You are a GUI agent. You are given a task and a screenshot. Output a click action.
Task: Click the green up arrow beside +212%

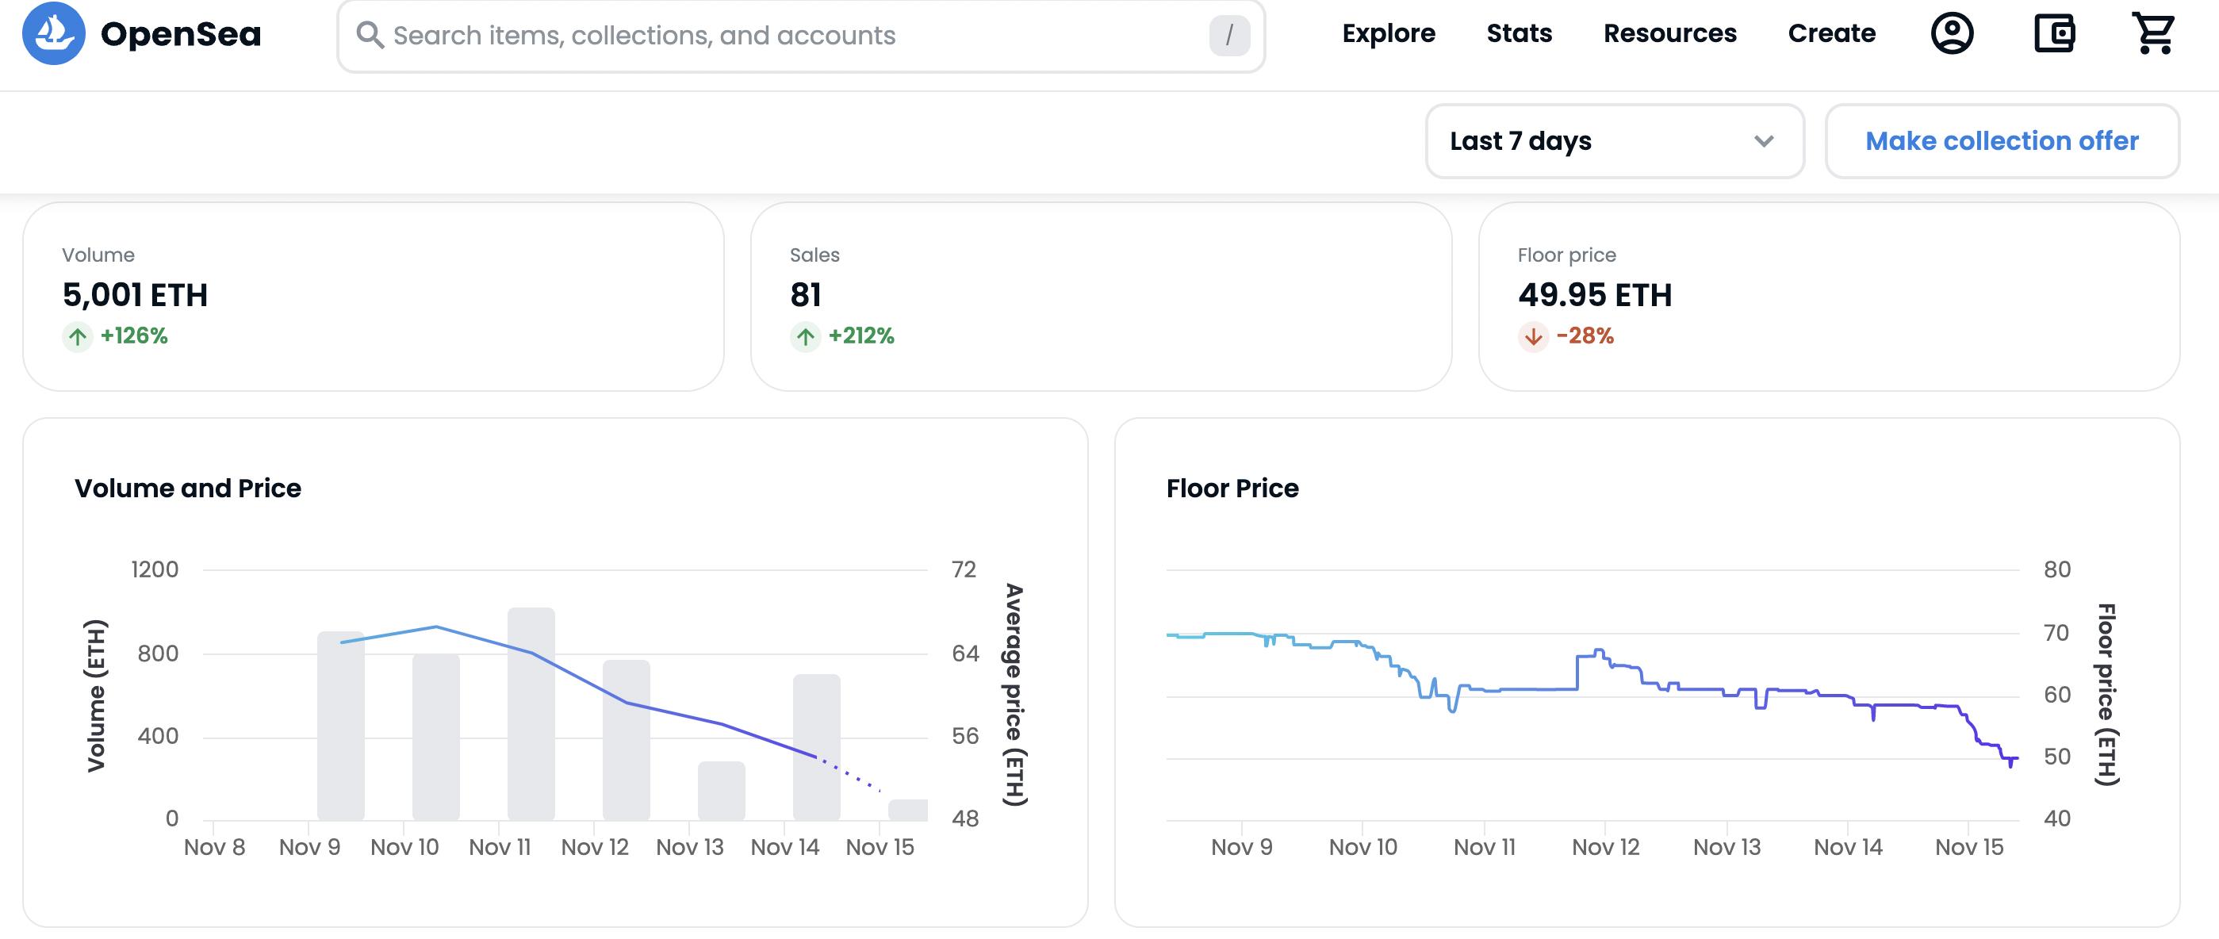804,336
